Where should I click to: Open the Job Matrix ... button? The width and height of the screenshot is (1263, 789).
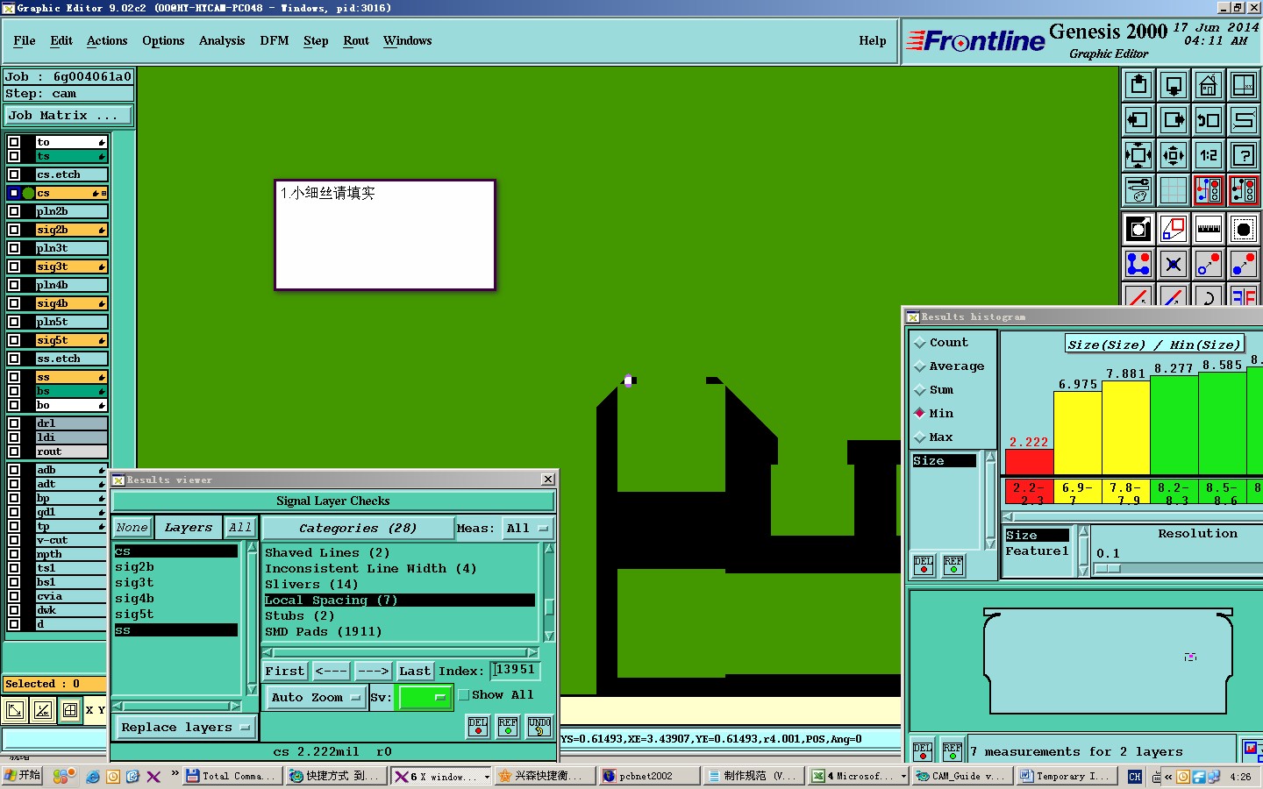coord(68,116)
